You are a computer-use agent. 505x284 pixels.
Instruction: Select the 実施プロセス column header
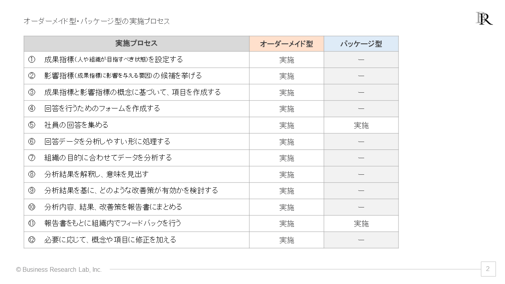[137, 44]
